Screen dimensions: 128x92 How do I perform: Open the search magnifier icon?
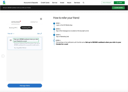click(x=84, y=3)
